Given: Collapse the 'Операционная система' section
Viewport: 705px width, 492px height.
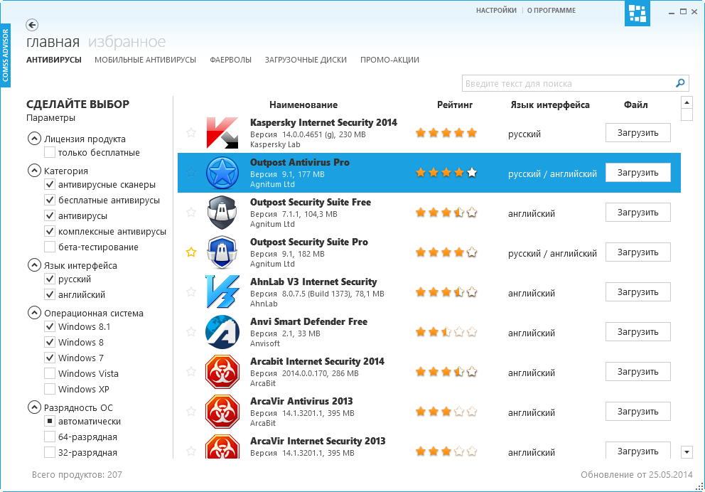Looking at the screenshot, I should coord(34,313).
